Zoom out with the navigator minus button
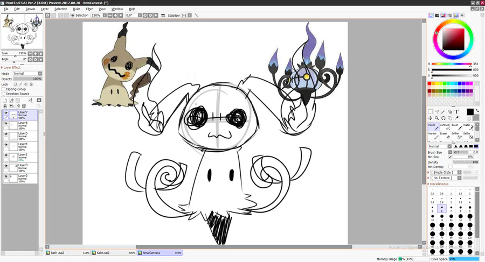Viewport: 485px width, 262px height. [30, 53]
